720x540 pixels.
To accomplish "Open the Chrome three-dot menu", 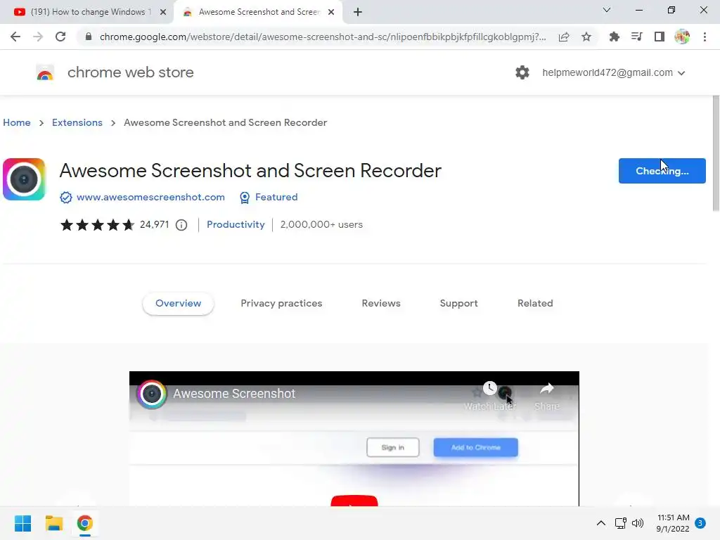I will pos(705,37).
